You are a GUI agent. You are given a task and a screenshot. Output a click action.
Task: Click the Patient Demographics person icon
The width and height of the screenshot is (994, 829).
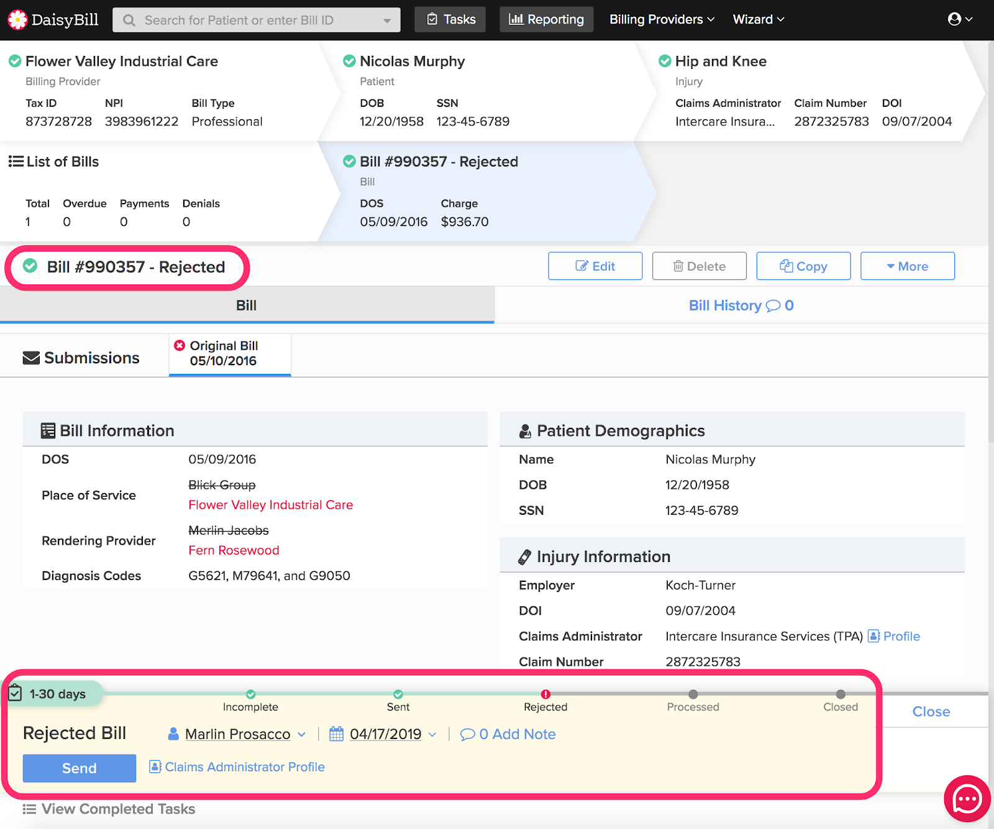525,431
